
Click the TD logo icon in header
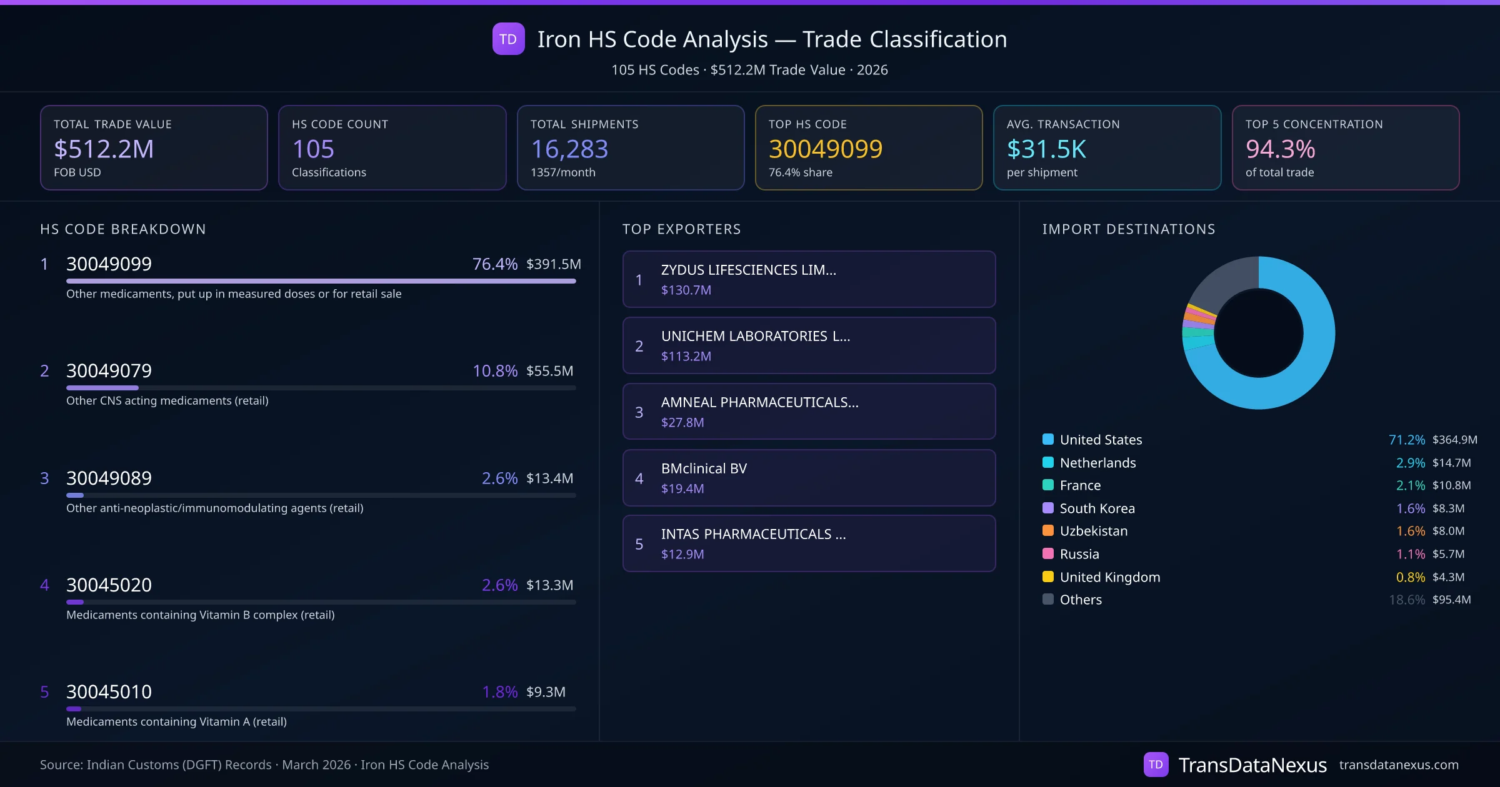[508, 39]
